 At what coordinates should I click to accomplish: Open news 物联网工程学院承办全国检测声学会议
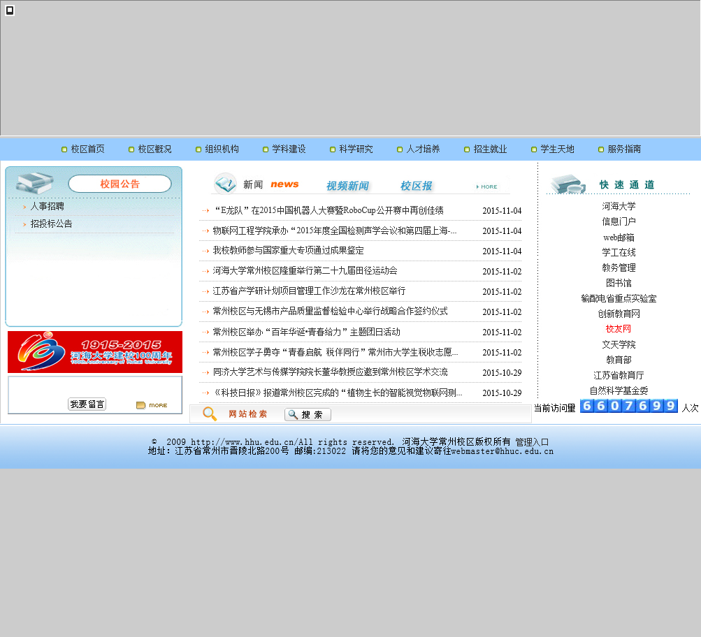[334, 230]
